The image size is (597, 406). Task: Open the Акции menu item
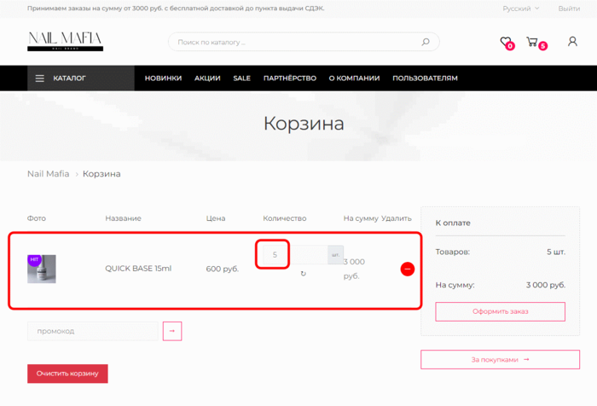point(207,78)
